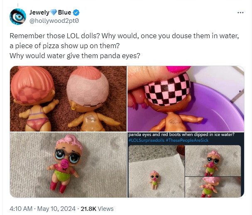This screenshot has height=215, width=252.
Task: Click the tweet text about LOL dolls
Action: pos(124,46)
